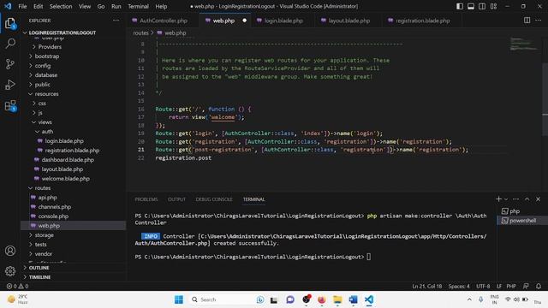
Task: Open Windows Start button on taskbar
Action: 179,299
